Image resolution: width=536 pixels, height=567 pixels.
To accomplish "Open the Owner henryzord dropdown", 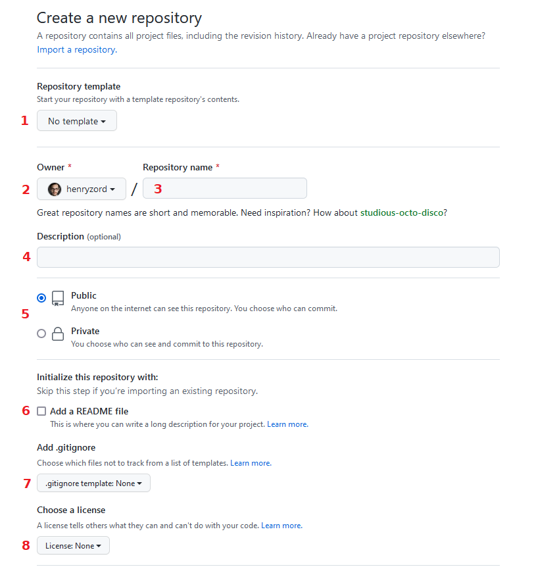I will [82, 189].
